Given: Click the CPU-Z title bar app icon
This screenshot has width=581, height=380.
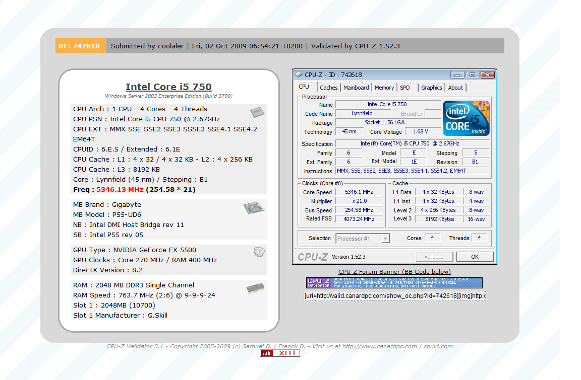Looking at the screenshot, I should (x=299, y=74).
